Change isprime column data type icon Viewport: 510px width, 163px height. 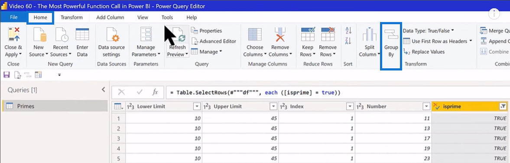point(437,106)
